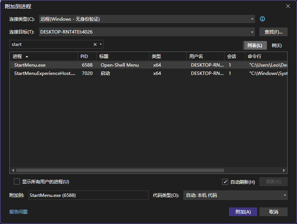This screenshot has height=224, width=297.
Task: Expand the 代码类型 dropdown
Action: tap(285, 195)
